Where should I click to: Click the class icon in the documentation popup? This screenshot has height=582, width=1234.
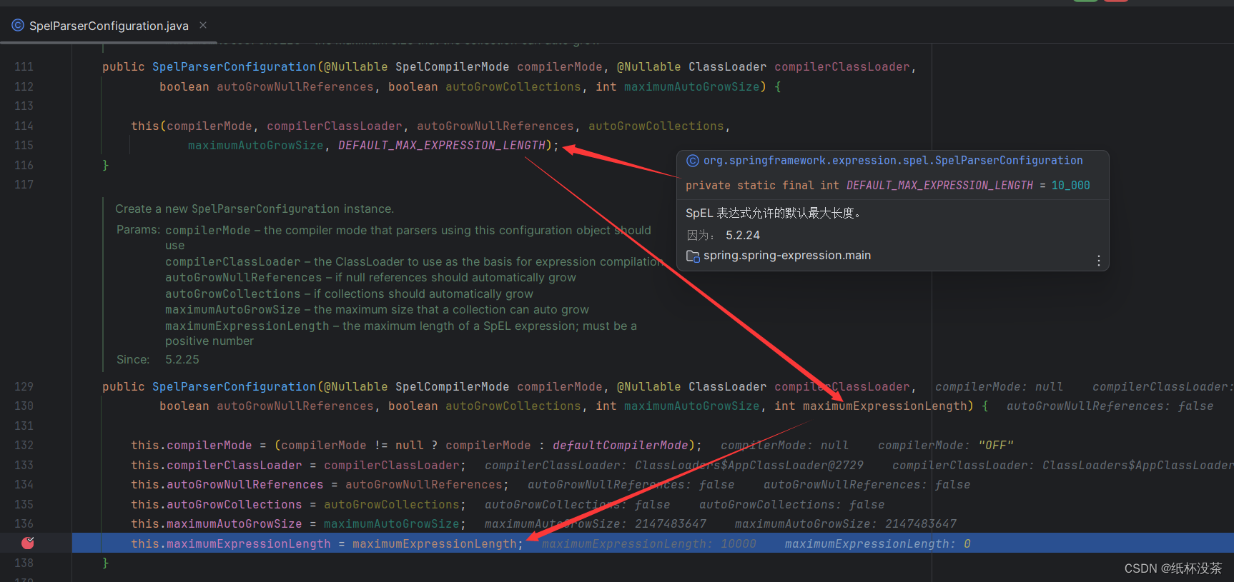pos(692,161)
